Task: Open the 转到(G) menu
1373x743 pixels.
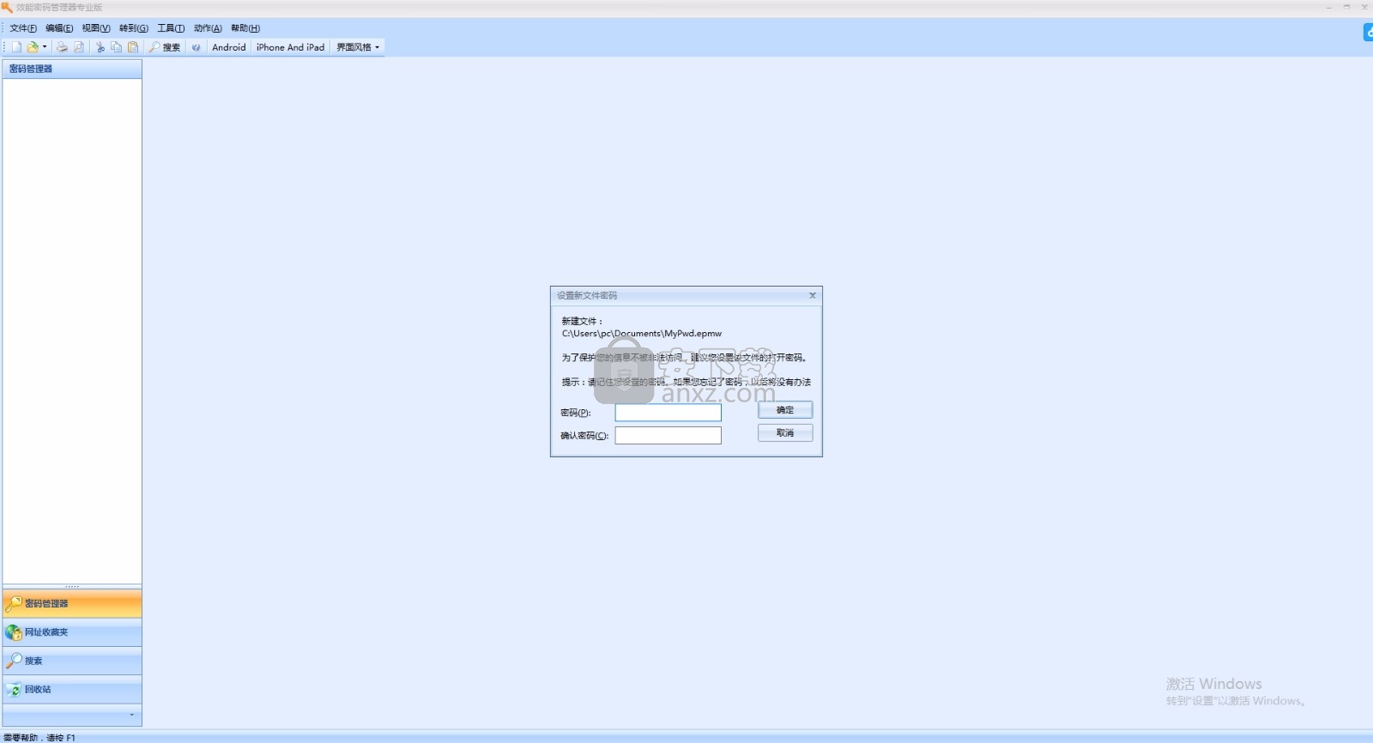Action: (x=134, y=28)
